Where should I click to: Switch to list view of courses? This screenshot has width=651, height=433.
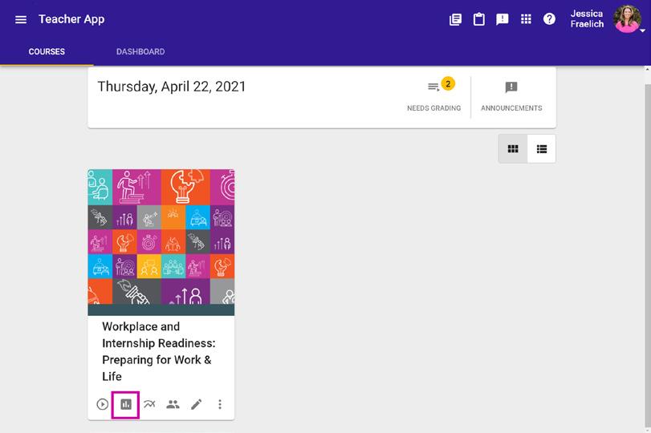click(541, 149)
